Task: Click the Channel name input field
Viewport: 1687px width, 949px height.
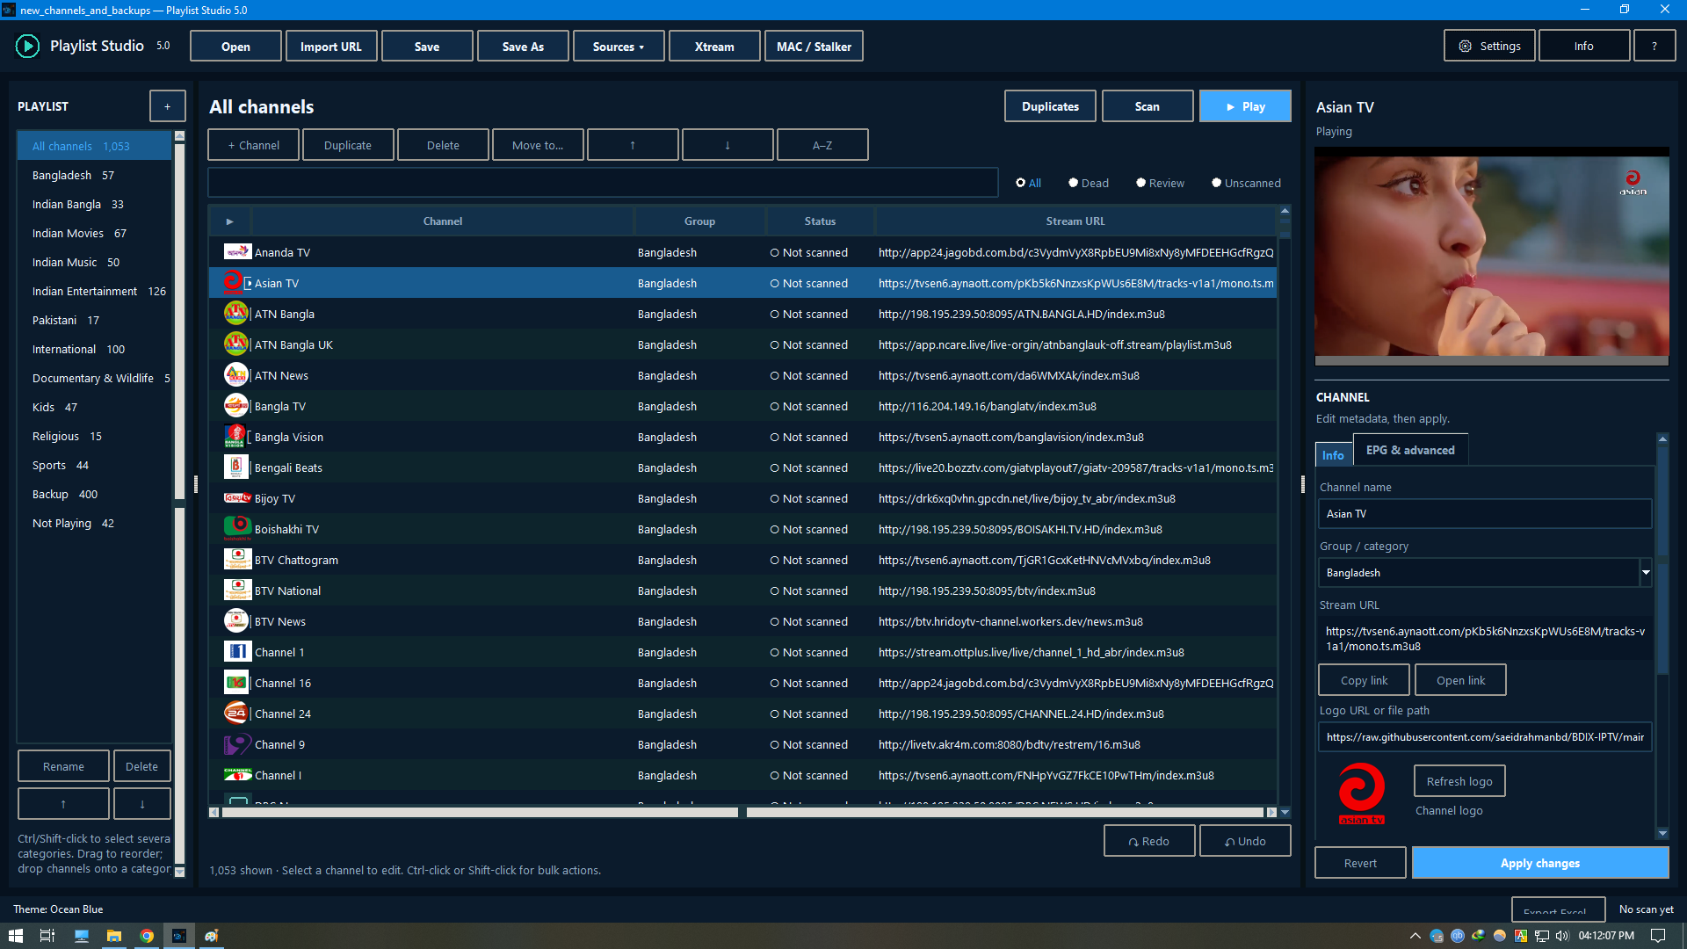Action: (1484, 514)
